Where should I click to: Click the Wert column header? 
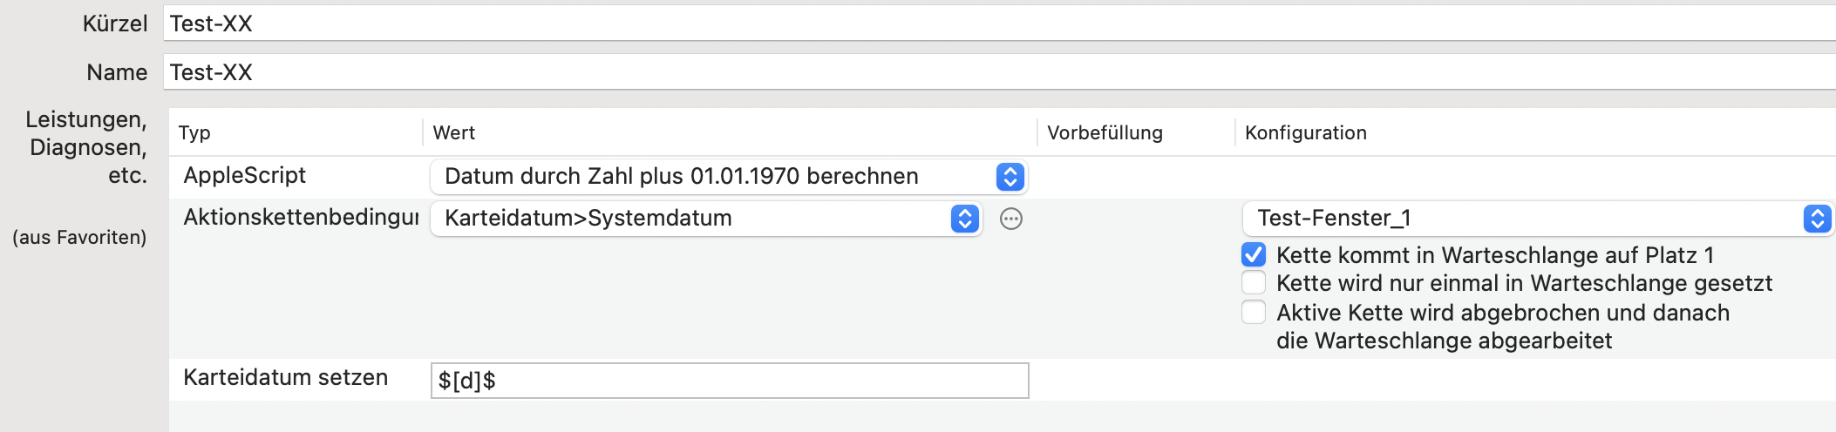(x=454, y=132)
